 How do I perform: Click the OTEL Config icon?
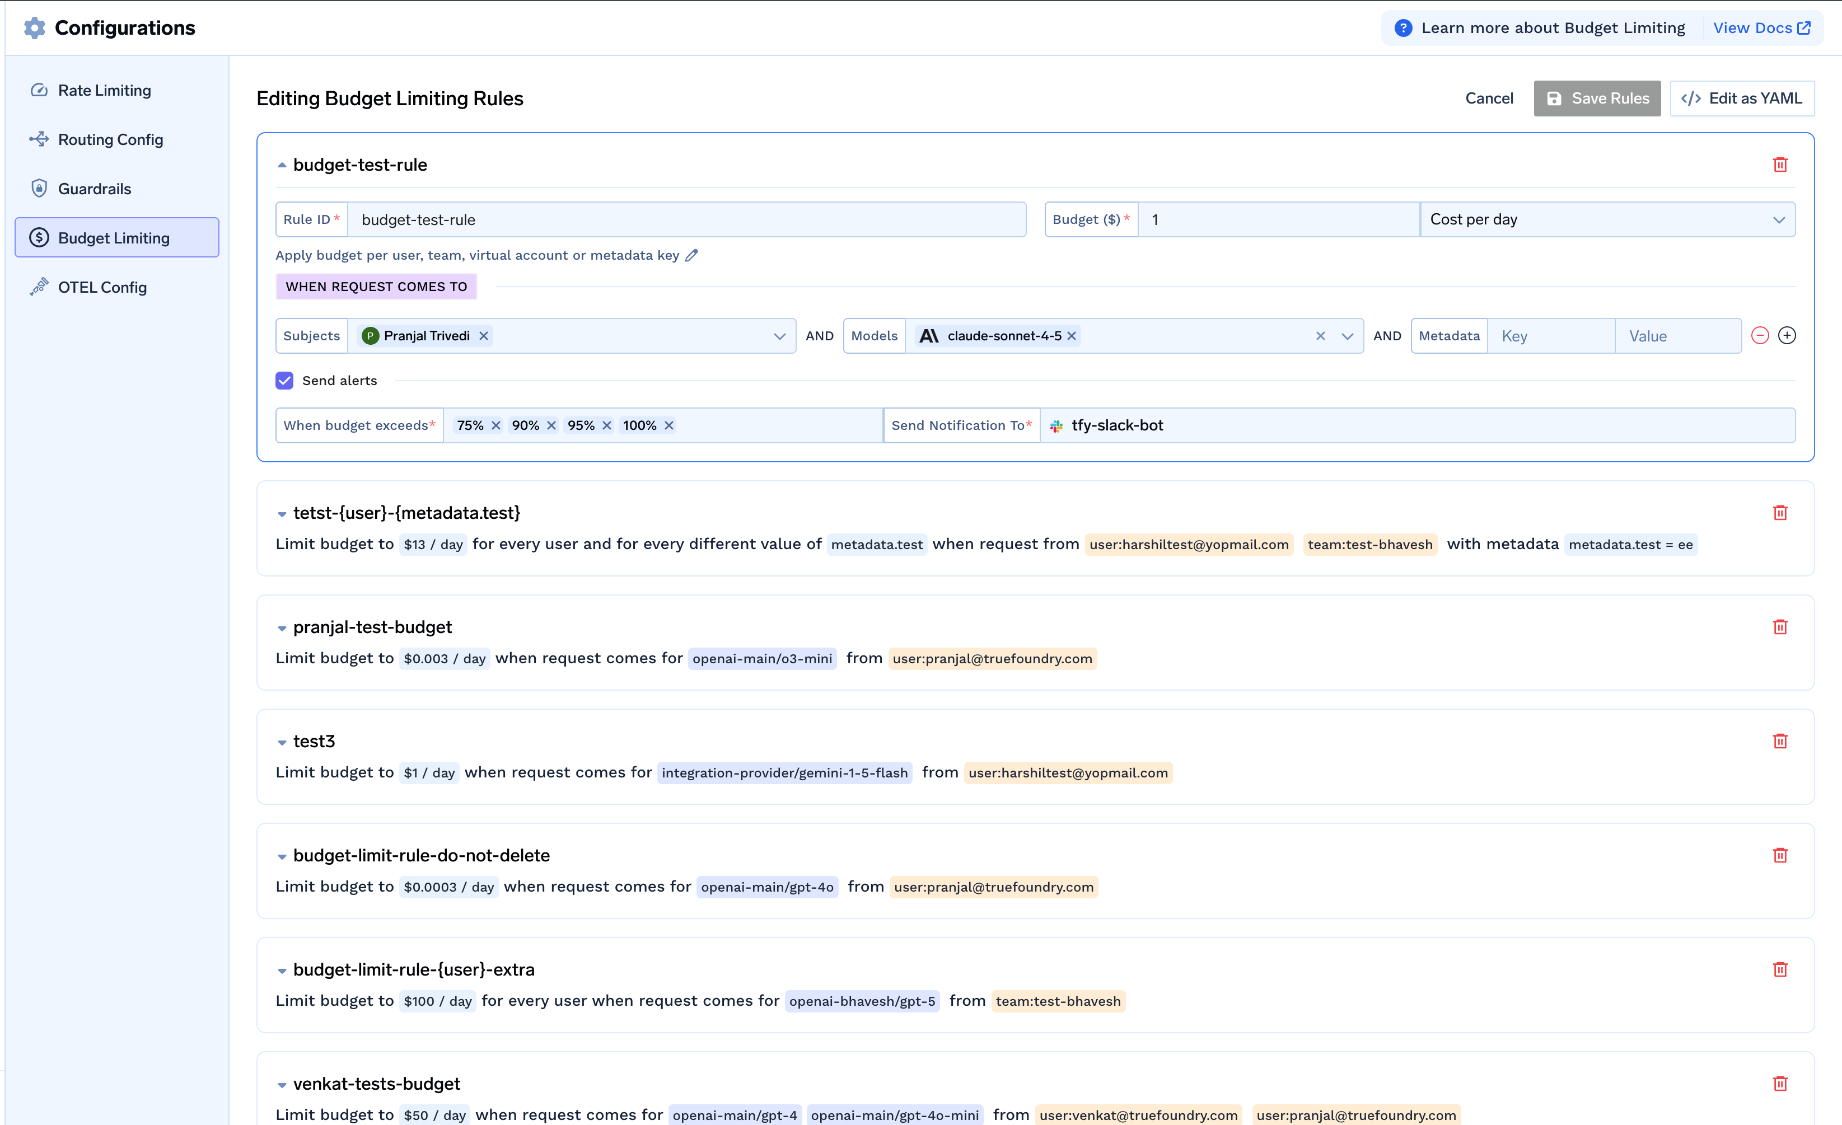click(x=39, y=287)
